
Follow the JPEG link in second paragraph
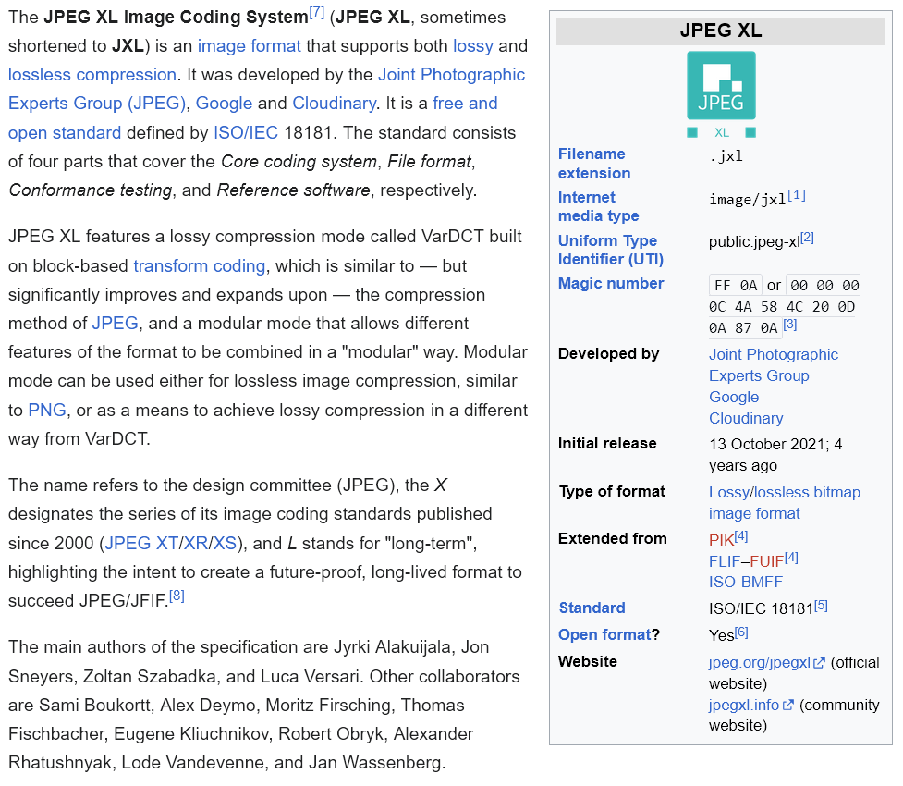click(x=116, y=324)
